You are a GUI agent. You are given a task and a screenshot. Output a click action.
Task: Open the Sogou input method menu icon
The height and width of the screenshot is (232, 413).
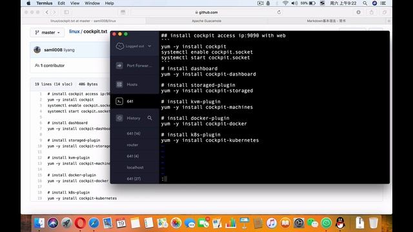(322, 3)
